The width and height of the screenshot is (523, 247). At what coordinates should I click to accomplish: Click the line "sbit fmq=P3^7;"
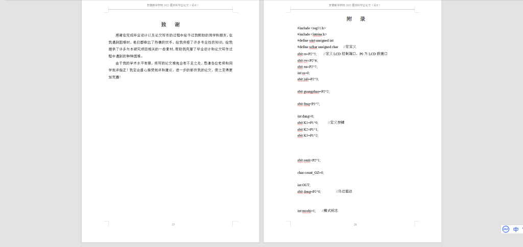click(x=308, y=104)
